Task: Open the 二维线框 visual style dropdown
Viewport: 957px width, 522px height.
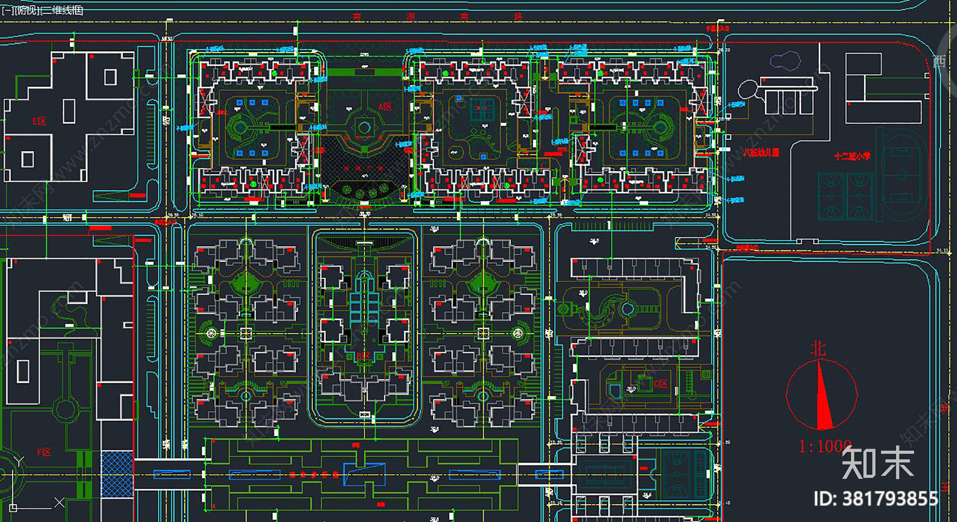Action: coord(62,10)
